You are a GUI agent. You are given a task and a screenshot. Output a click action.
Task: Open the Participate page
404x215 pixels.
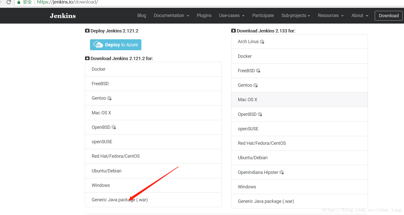pos(263,15)
